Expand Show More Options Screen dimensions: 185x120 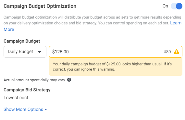coord(25,109)
